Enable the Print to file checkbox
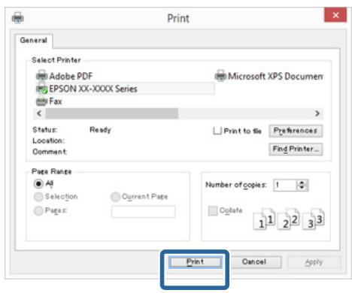 click(x=217, y=131)
